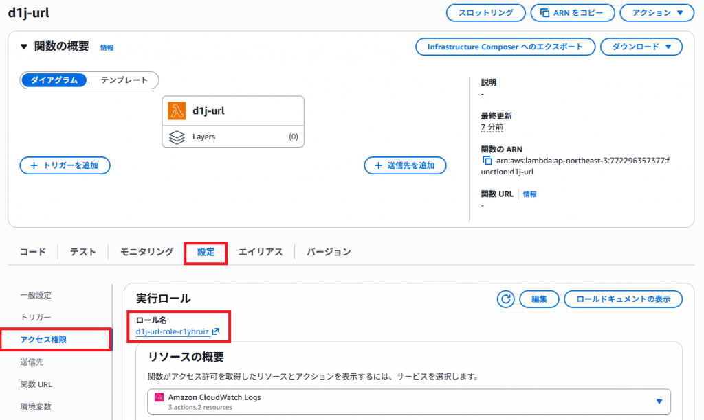Select the ダイアグラム view toggle

54,80
